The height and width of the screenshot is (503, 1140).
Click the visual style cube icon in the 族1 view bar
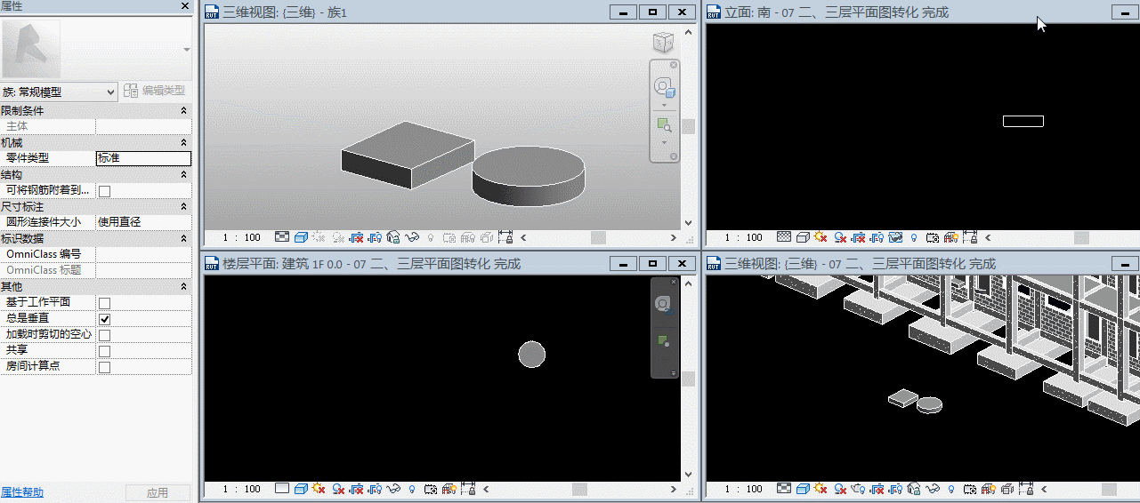pos(301,237)
